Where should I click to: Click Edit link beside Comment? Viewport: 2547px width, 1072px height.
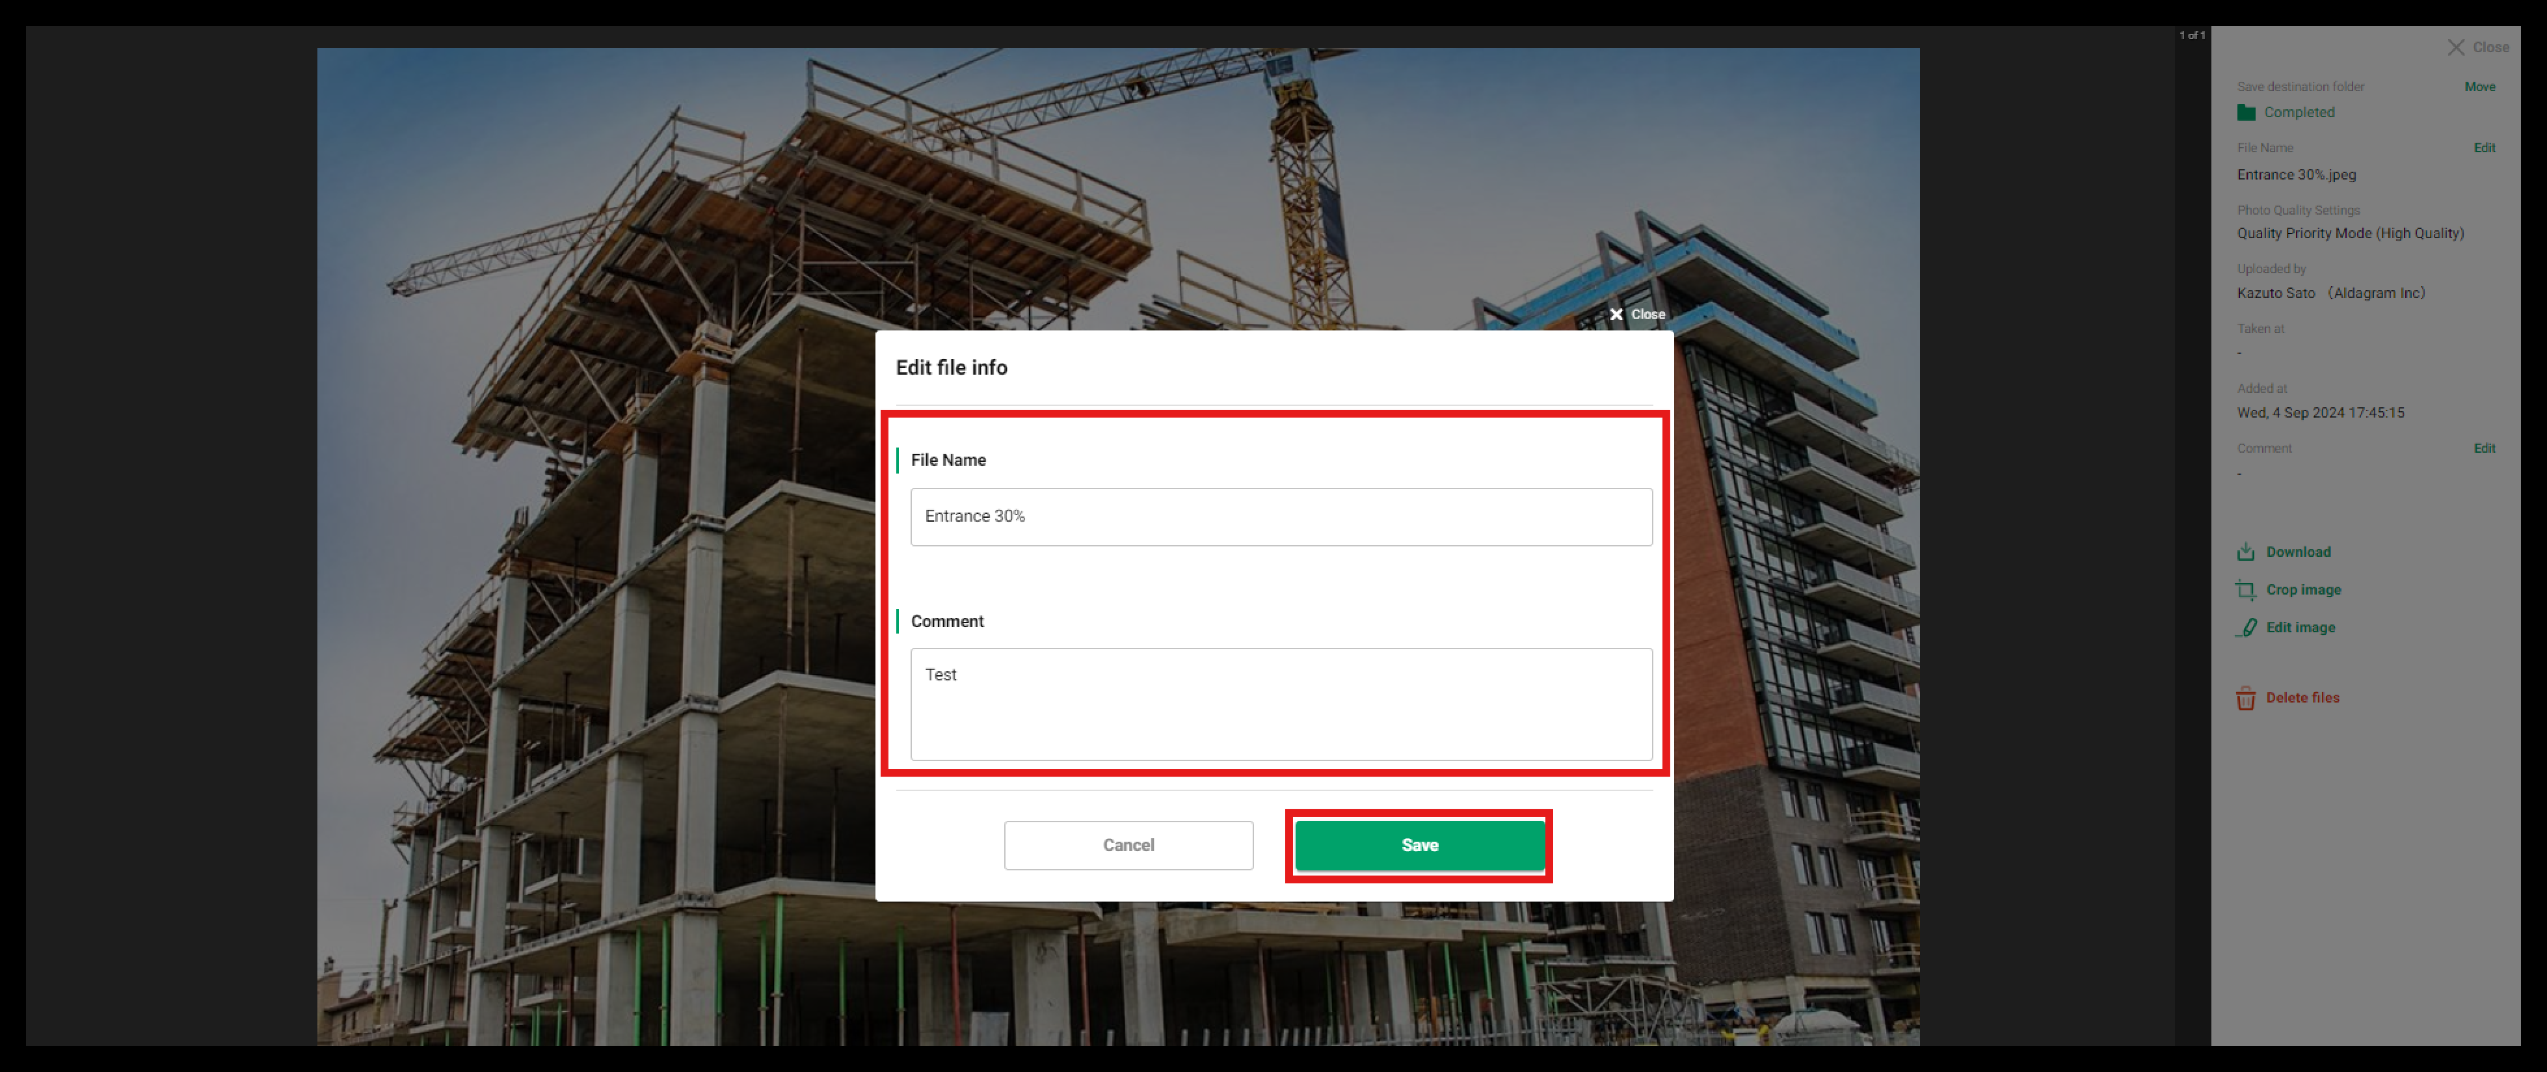(x=2485, y=449)
